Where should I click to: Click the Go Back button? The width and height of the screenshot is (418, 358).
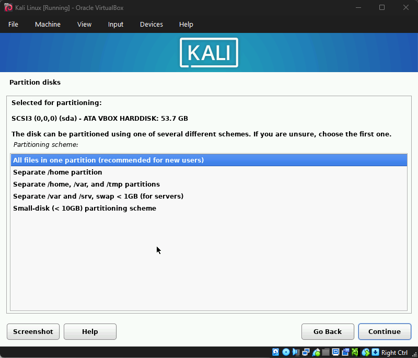[x=327, y=331]
